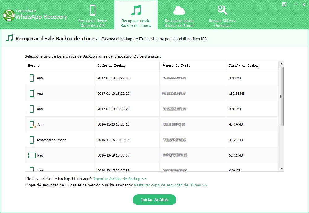Click the music note icon beside the heading

pyautogui.click(x=10, y=38)
